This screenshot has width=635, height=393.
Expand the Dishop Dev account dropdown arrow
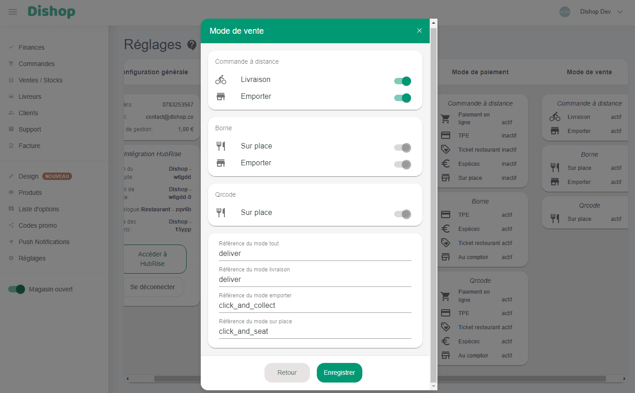(x=620, y=12)
